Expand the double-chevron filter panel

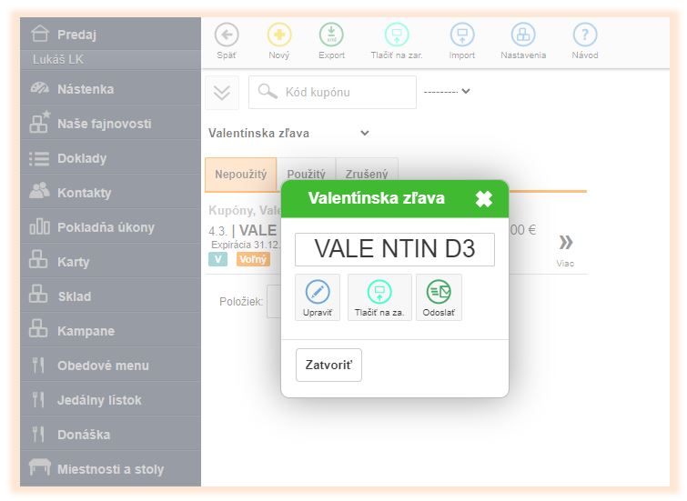pos(223,93)
